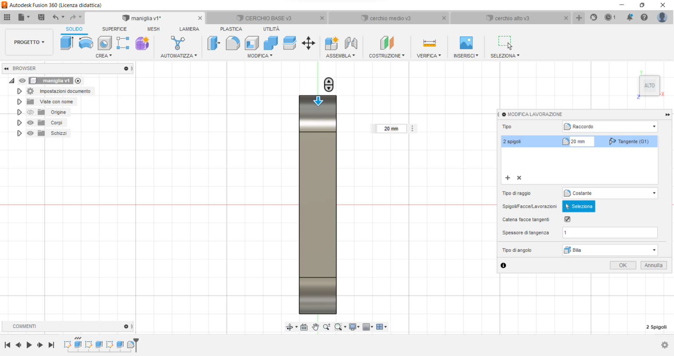Image resolution: width=674 pixels, height=356 pixels.
Task: Select the Pan hand tool
Action: [x=315, y=327]
